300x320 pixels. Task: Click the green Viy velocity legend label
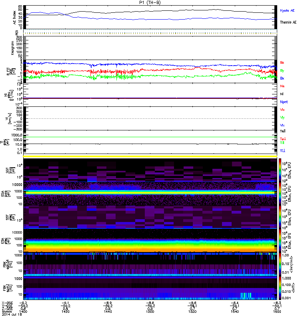click(282, 118)
